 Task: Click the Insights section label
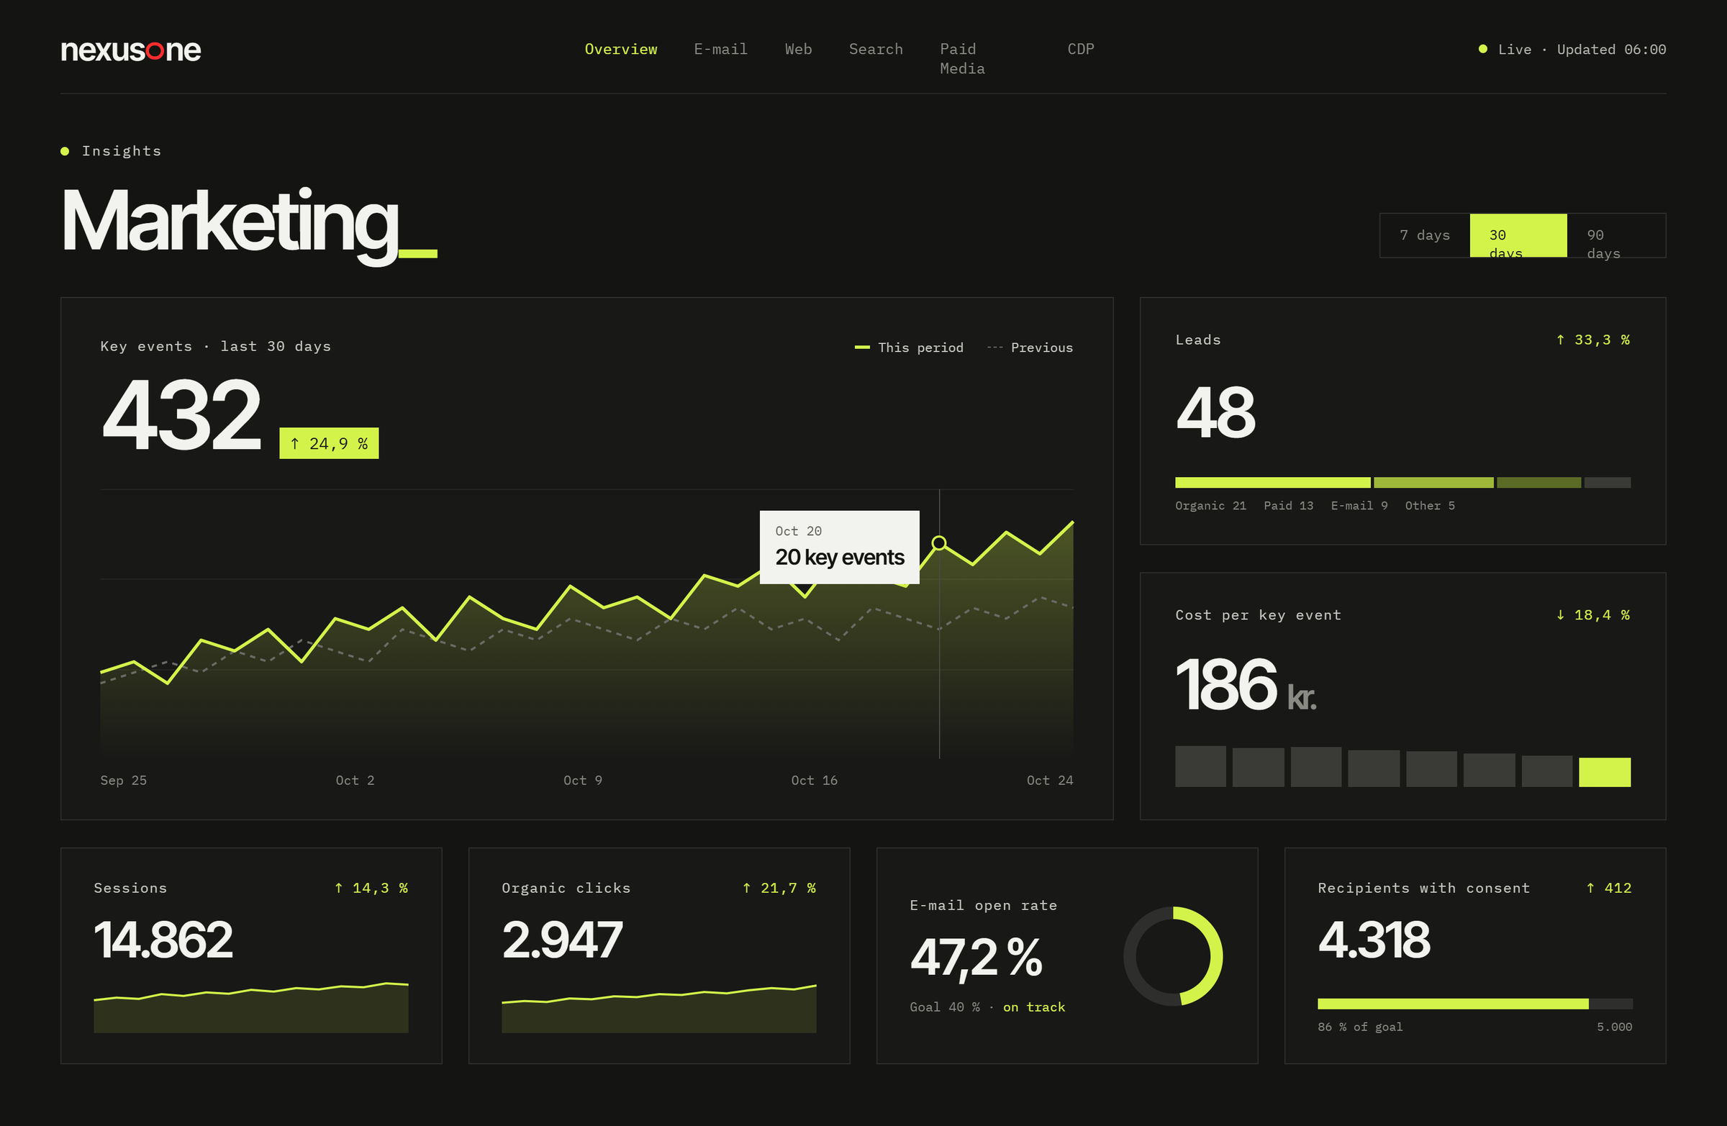(x=120, y=151)
